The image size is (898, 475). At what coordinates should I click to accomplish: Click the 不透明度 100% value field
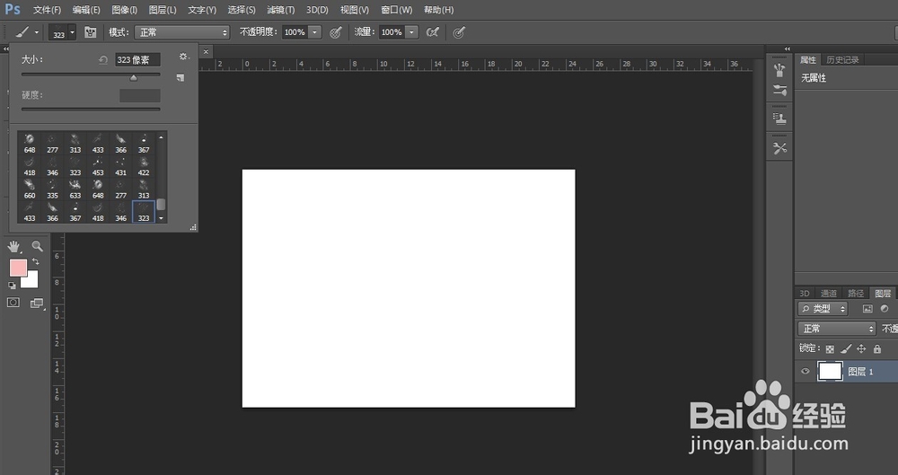(x=295, y=32)
